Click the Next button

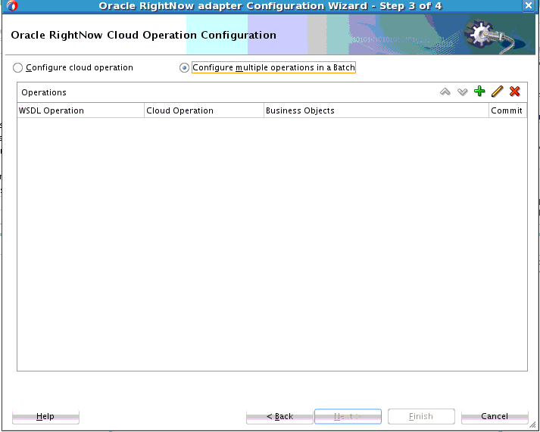(x=348, y=417)
